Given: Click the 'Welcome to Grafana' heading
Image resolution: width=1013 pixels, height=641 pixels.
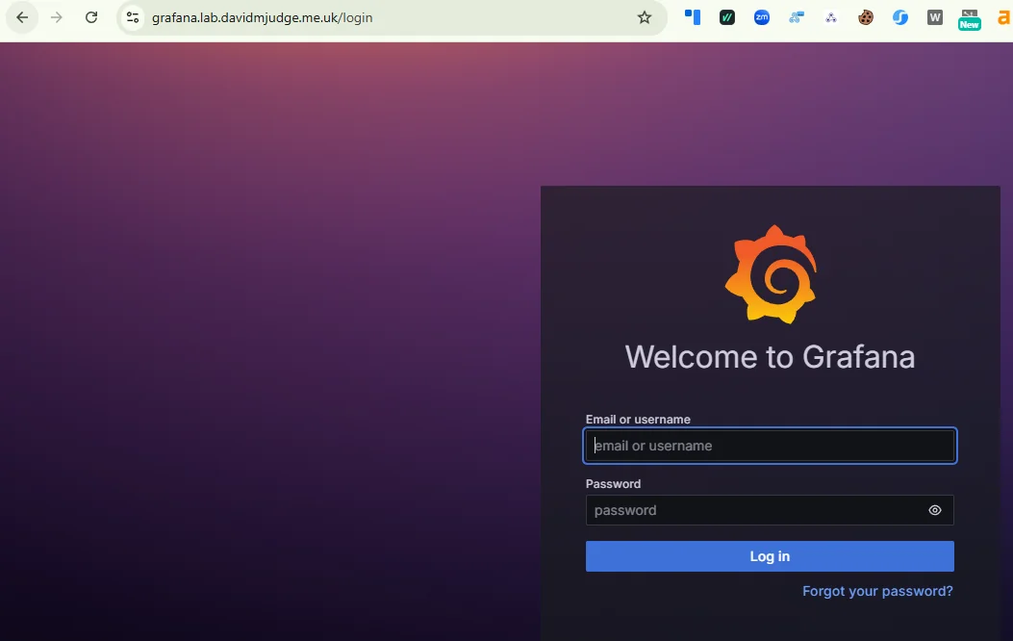Looking at the screenshot, I should pos(770,357).
